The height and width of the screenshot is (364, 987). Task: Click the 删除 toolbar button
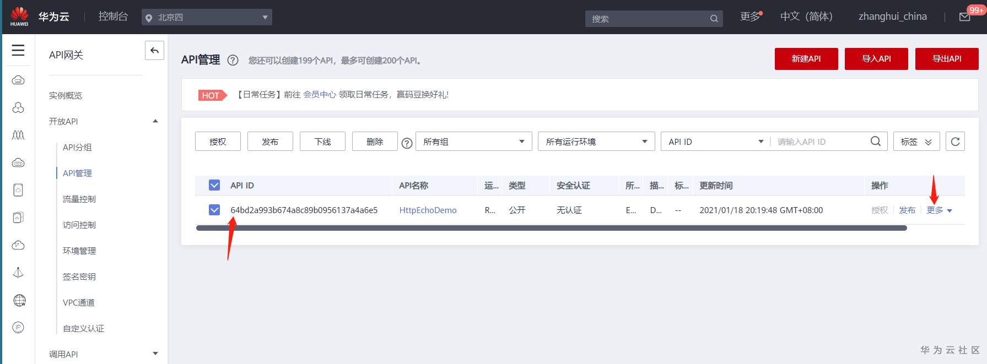pos(375,141)
